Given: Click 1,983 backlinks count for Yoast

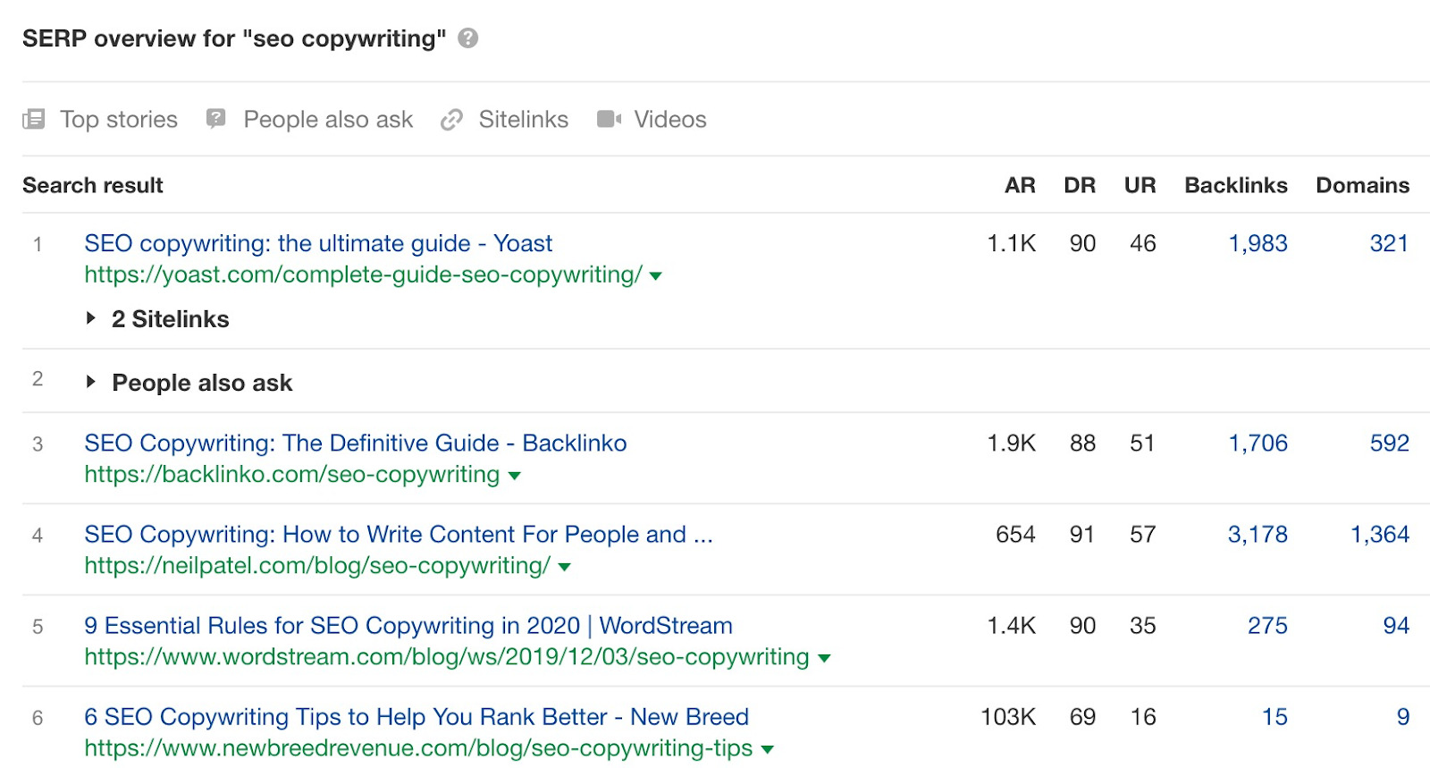Looking at the screenshot, I should pyautogui.click(x=1258, y=243).
